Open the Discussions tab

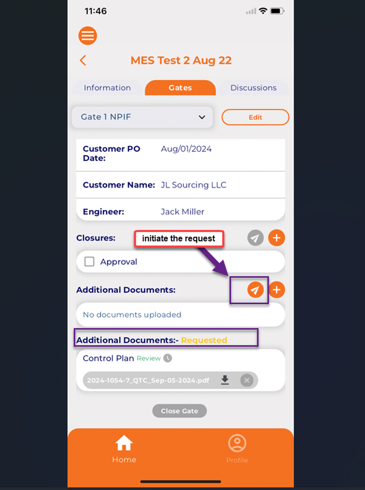253,88
